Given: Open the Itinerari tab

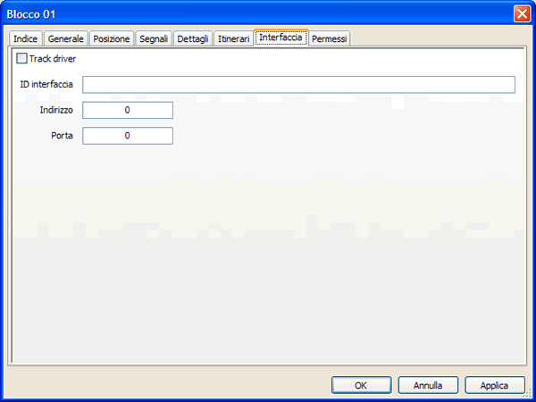Looking at the screenshot, I should coord(233,38).
